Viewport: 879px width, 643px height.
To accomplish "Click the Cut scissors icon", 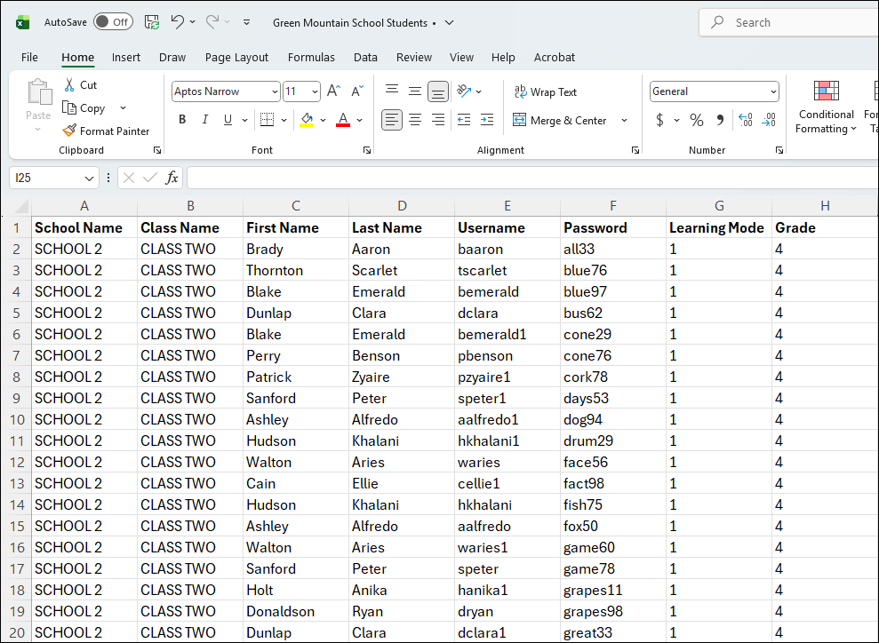I will coord(69,85).
